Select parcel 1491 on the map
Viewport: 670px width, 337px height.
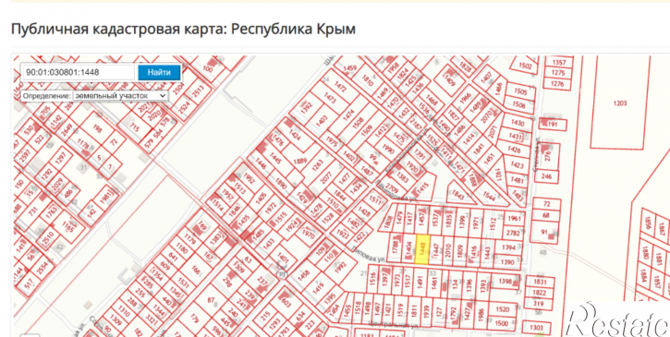click(420, 283)
